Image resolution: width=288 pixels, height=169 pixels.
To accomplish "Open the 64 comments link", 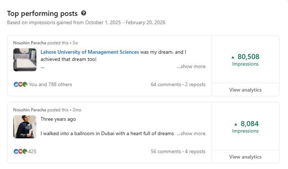I will coord(166,84).
